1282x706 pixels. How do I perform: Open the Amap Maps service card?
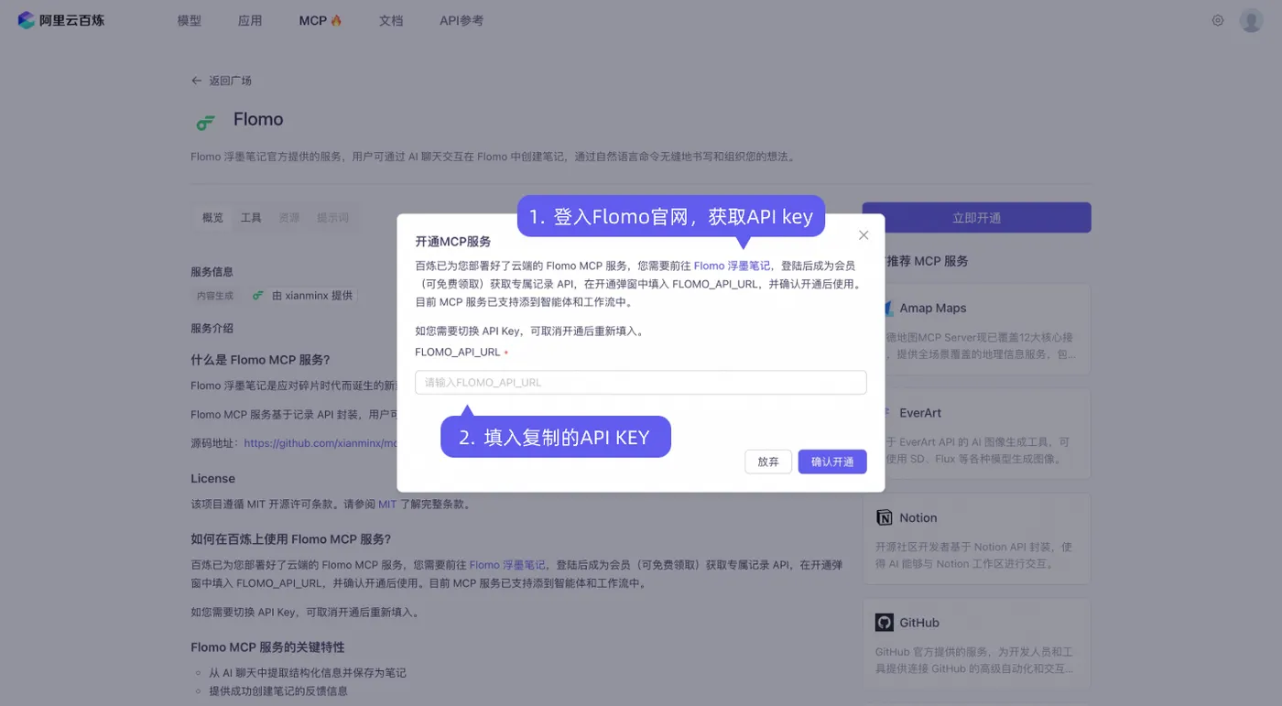(977, 329)
